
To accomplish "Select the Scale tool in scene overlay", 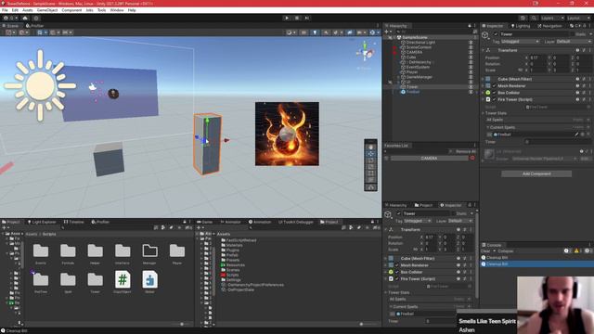I will point(370,167).
